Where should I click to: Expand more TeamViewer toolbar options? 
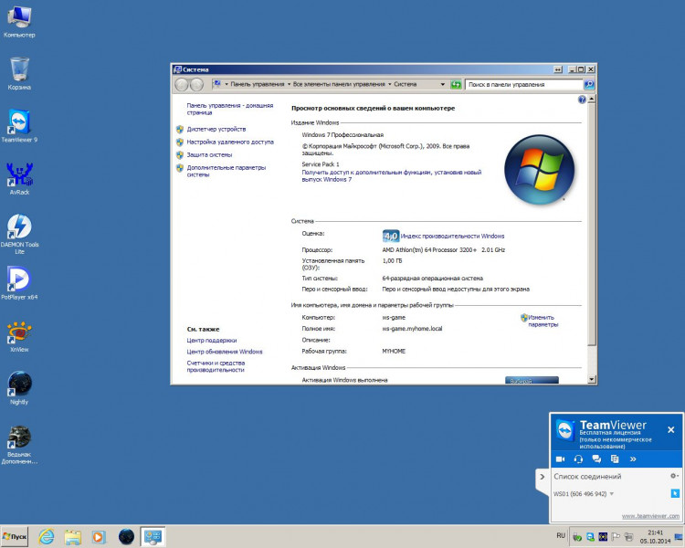coord(633,458)
